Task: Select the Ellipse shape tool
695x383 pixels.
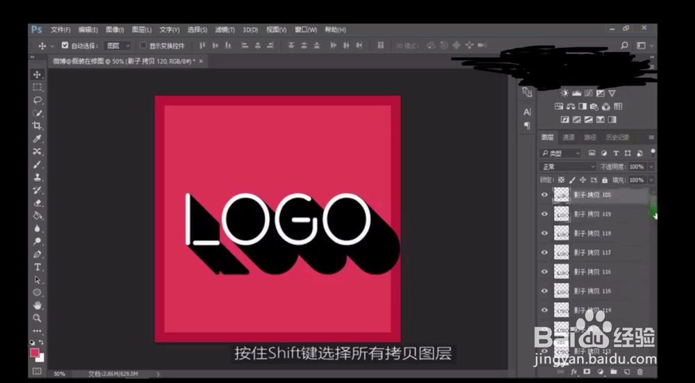Action: coord(38,293)
